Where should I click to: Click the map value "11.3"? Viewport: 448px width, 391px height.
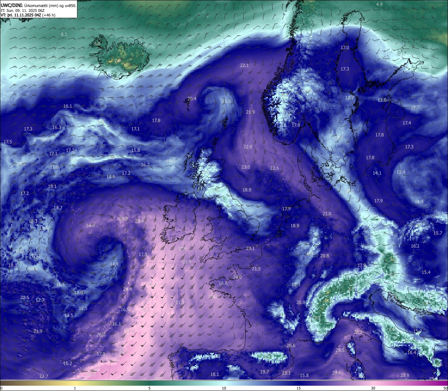296,284
